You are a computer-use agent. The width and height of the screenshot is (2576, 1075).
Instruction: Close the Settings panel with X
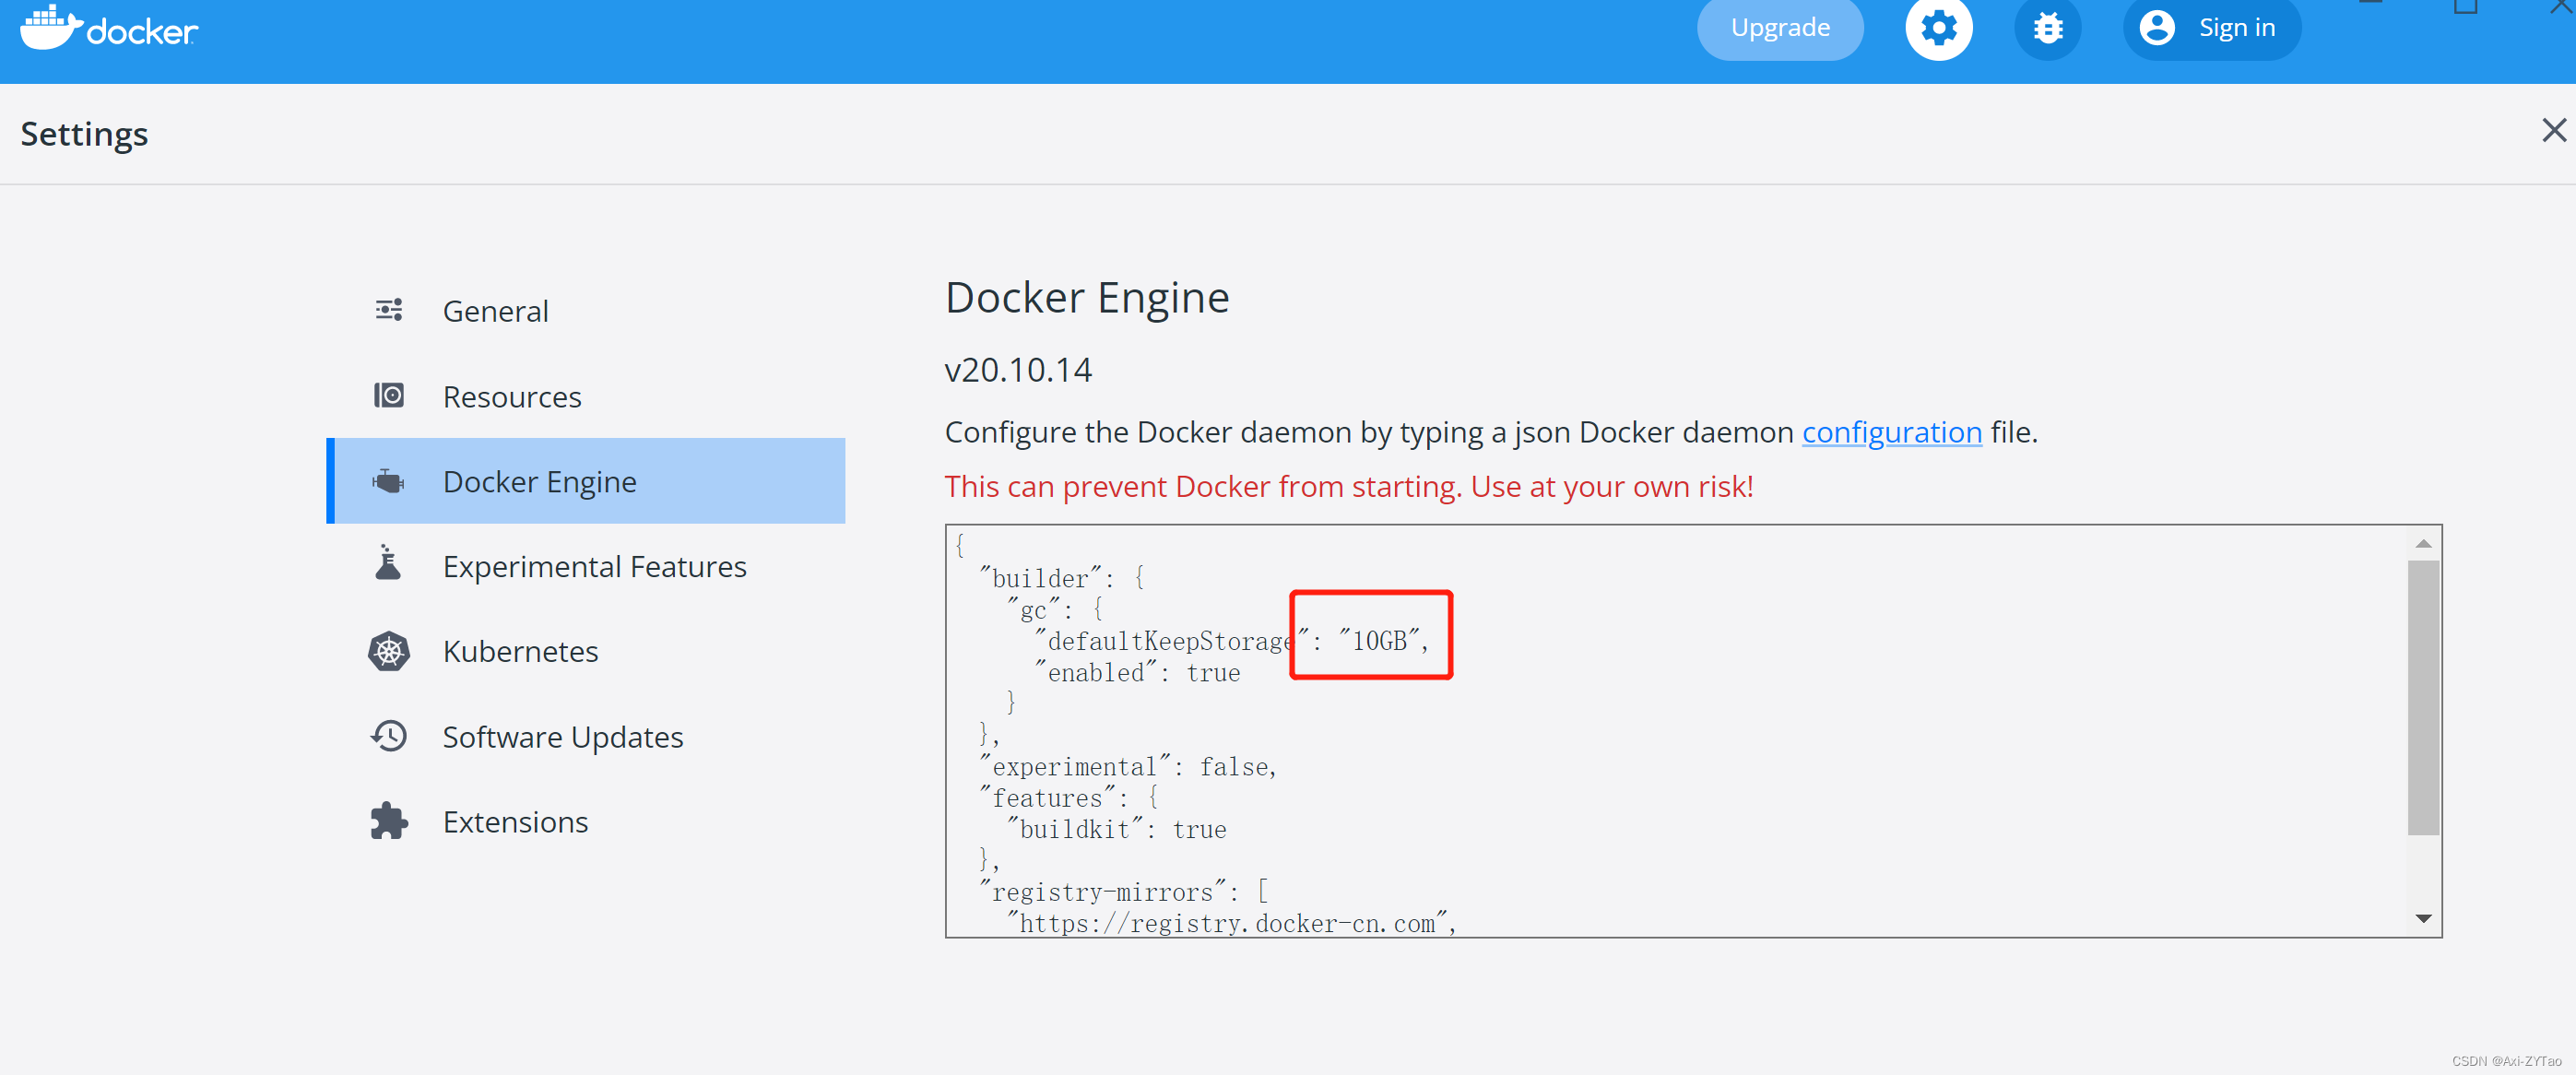click(2553, 130)
